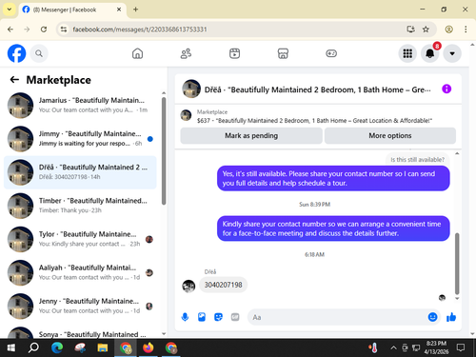Open the Sonya conversation

coord(80,332)
